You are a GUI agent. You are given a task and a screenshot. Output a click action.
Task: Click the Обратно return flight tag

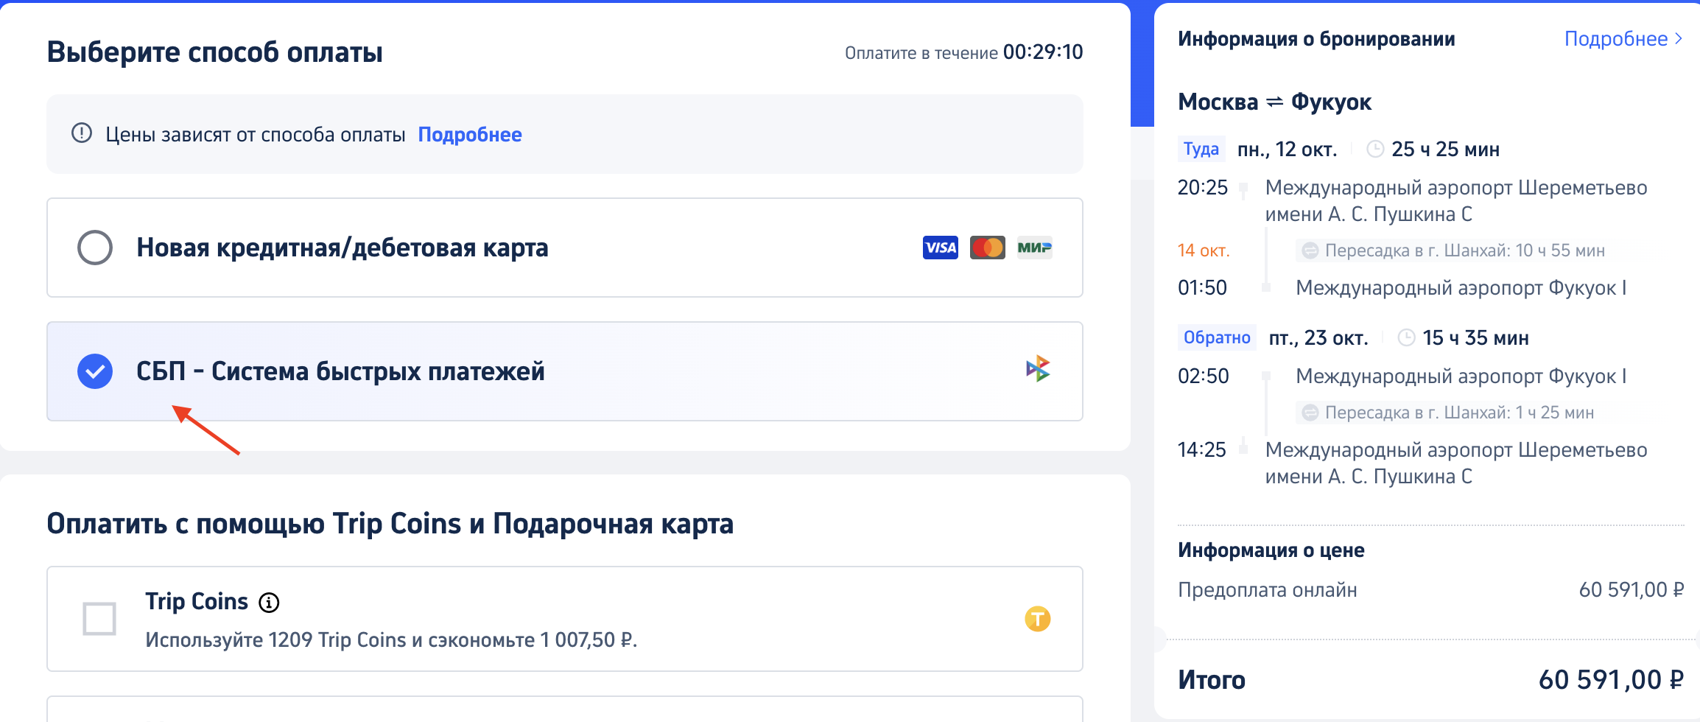tap(1216, 338)
